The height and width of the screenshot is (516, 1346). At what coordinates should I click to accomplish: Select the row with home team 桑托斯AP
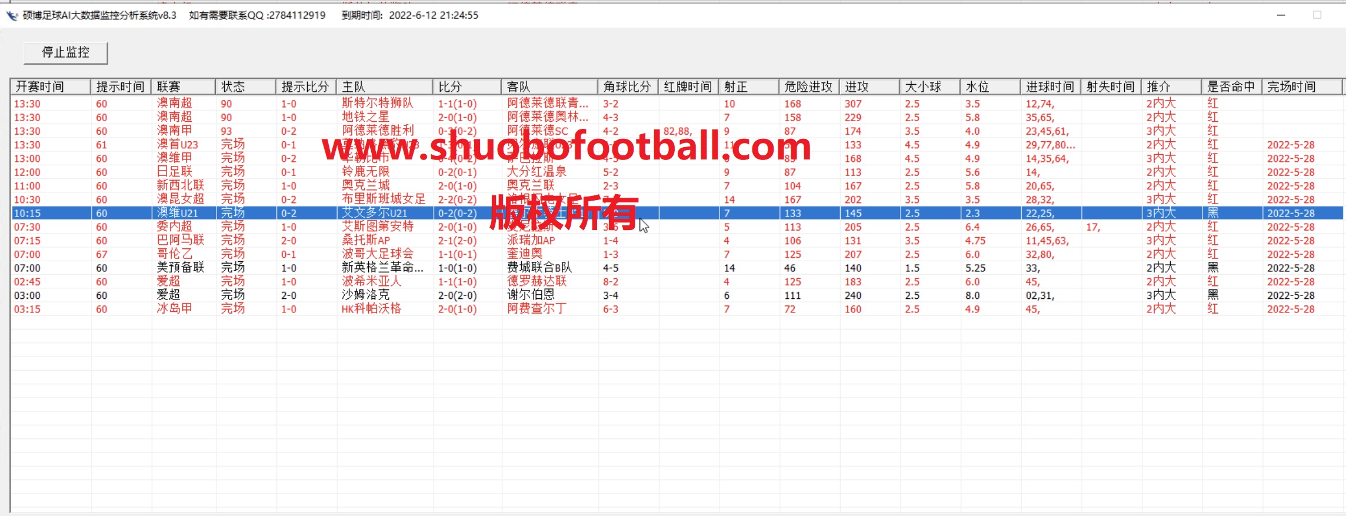tap(366, 241)
